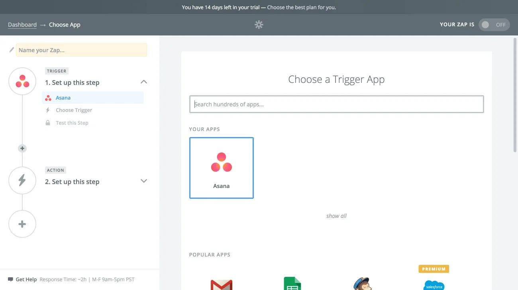
Task: Go back to the Dashboard link
Action: pyautogui.click(x=22, y=25)
